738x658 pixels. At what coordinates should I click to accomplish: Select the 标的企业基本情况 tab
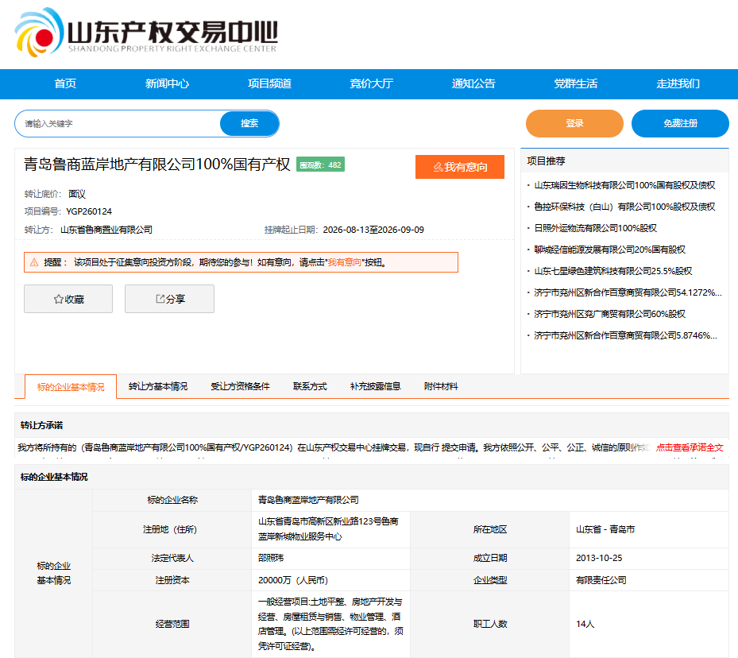(71, 387)
